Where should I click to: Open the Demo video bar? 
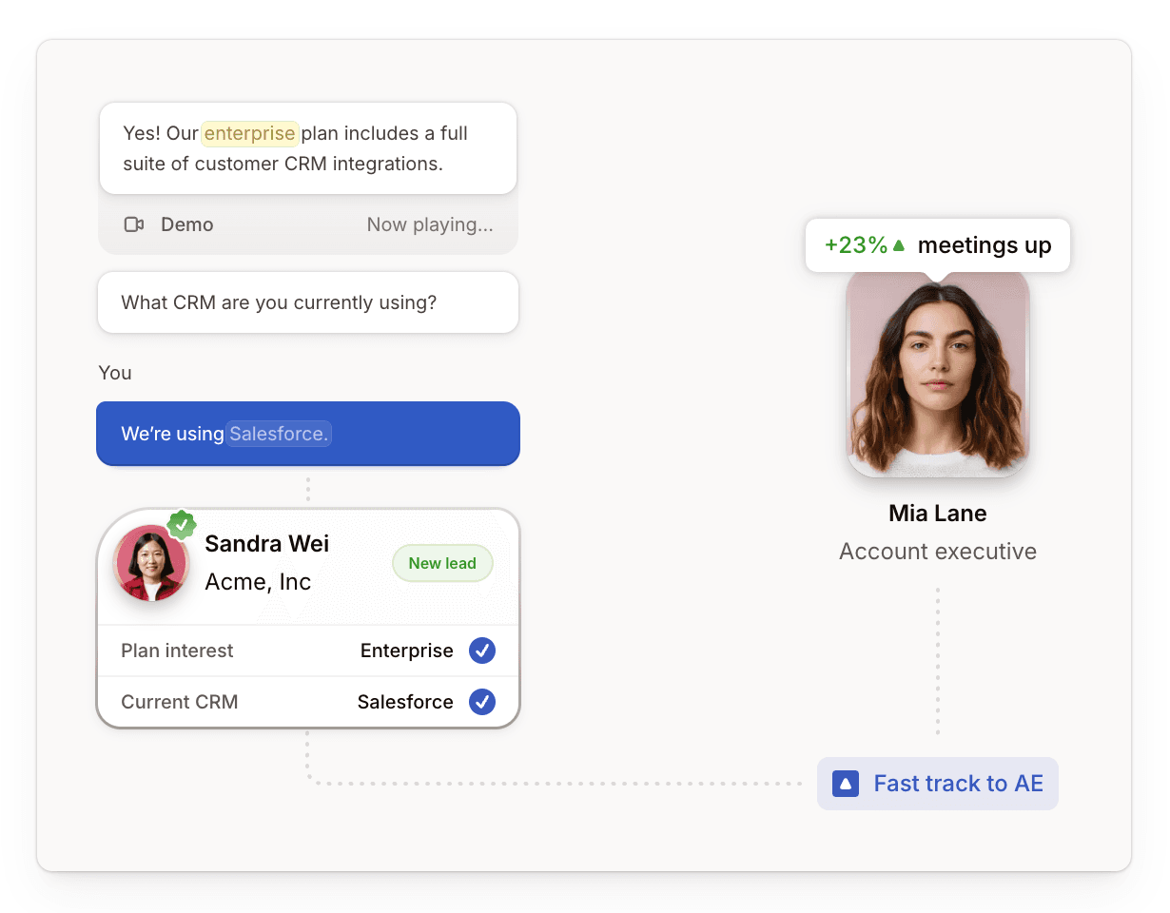(307, 224)
